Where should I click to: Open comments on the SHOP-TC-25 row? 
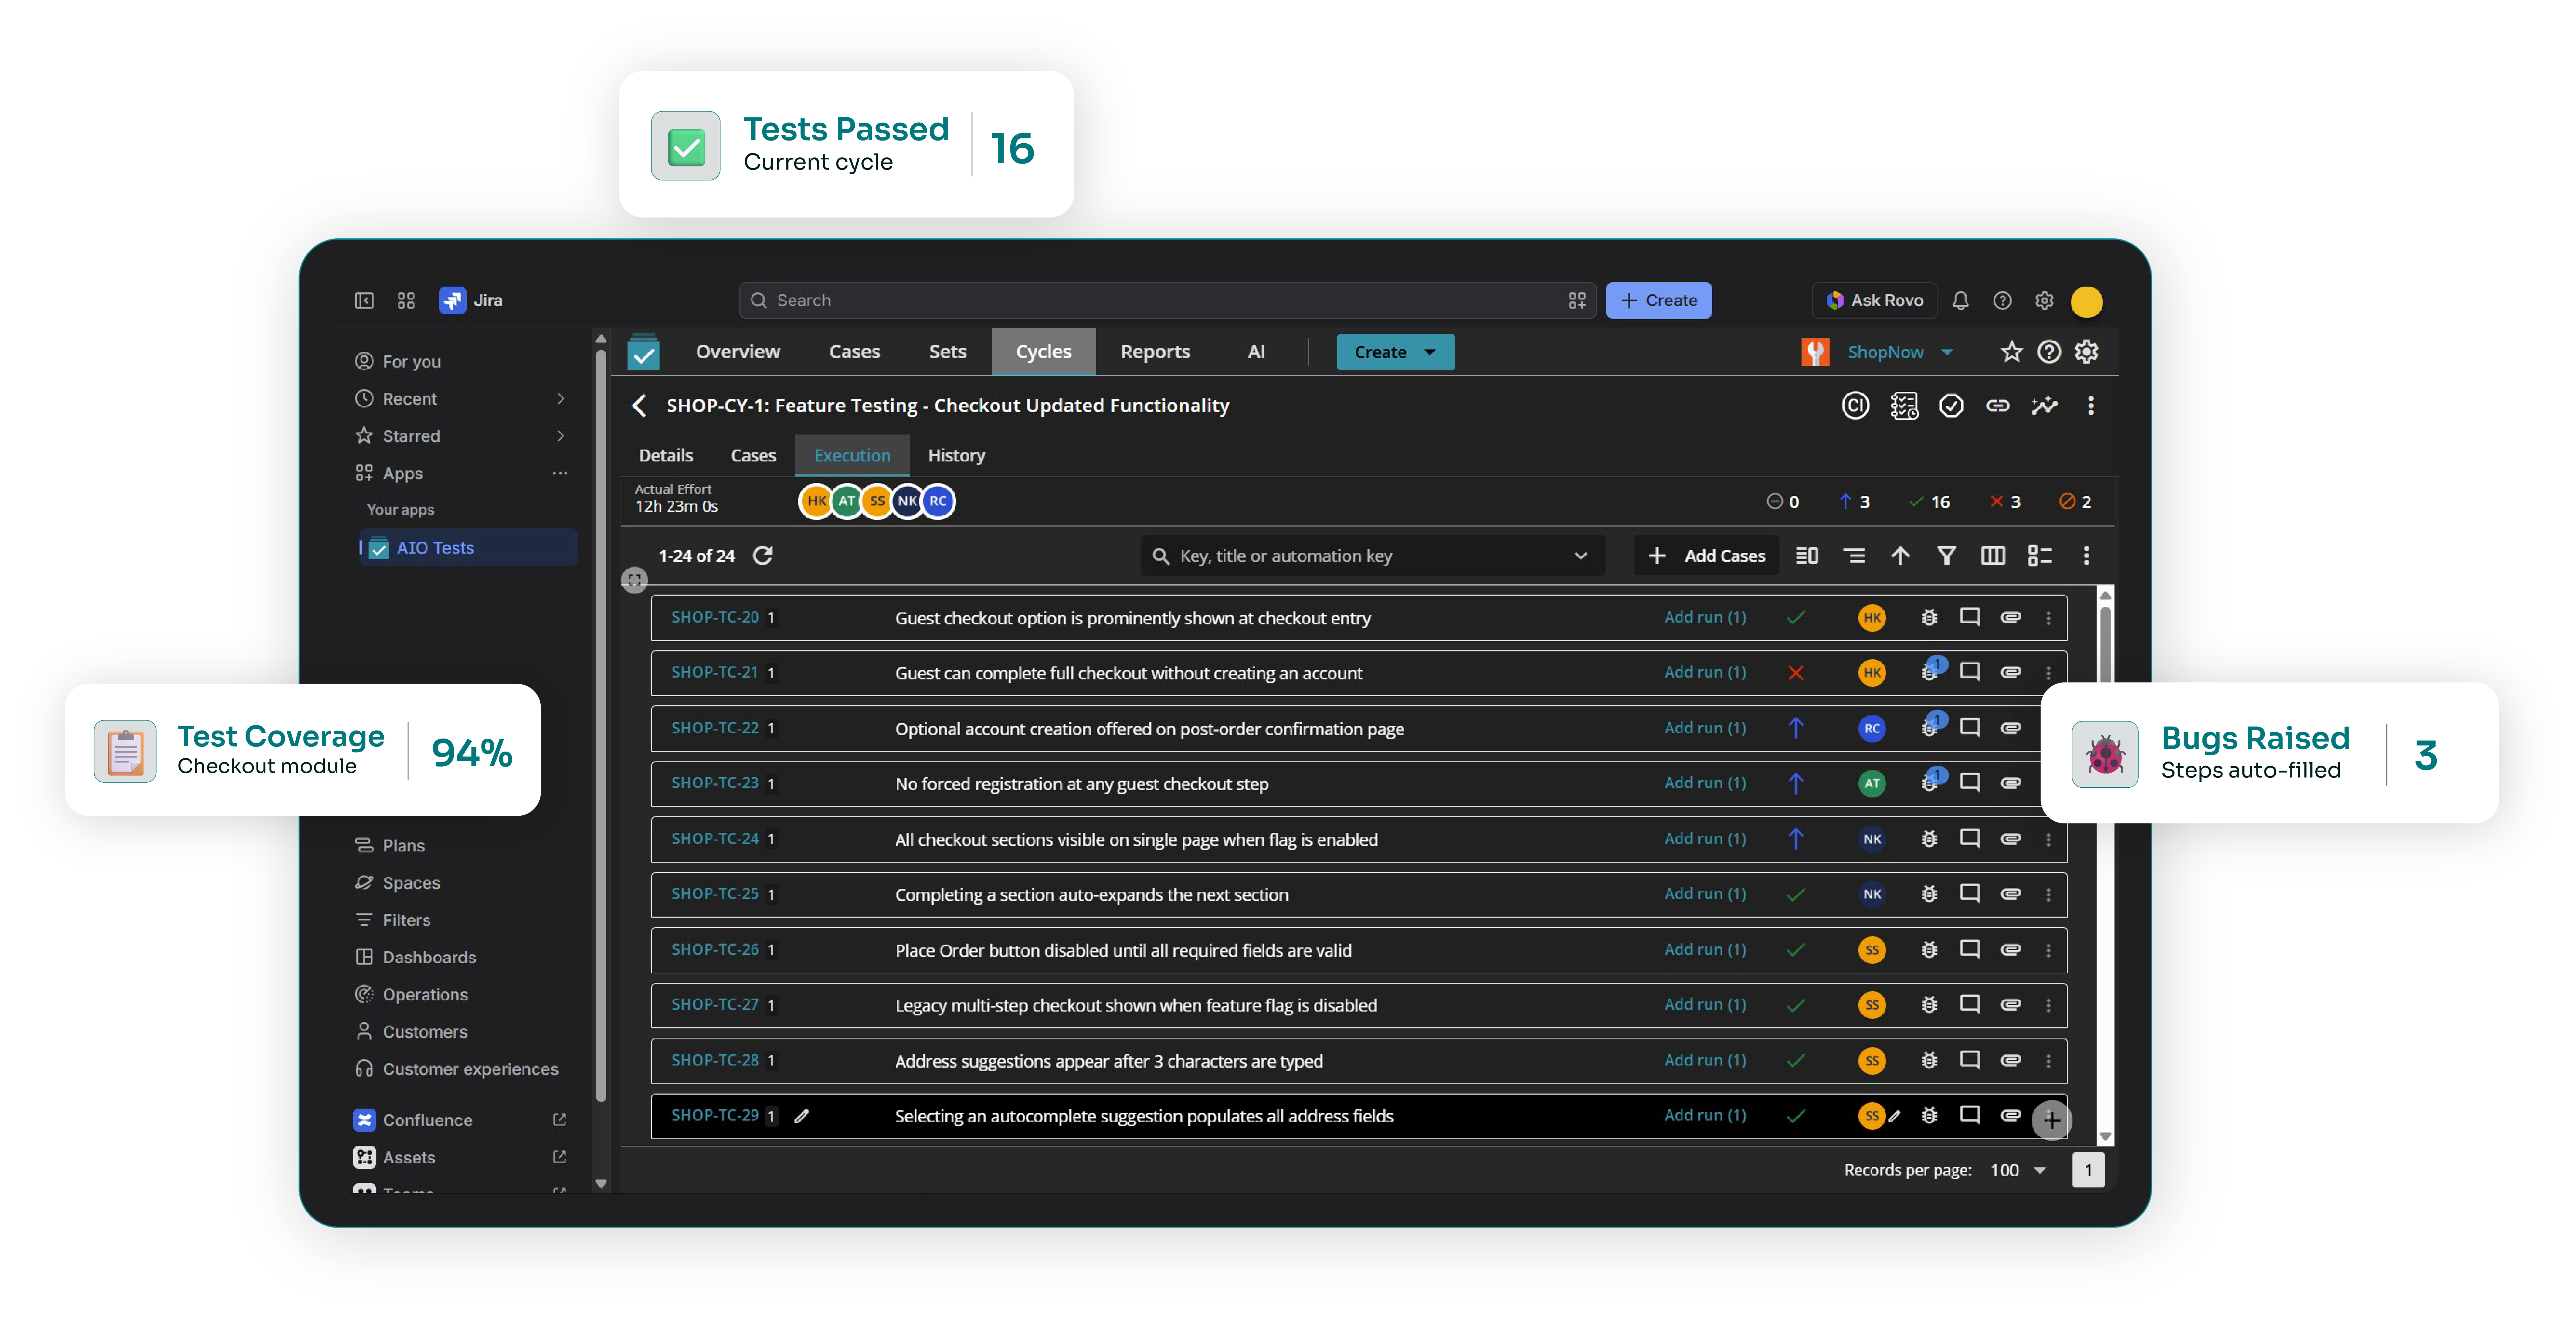point(1970,893)
